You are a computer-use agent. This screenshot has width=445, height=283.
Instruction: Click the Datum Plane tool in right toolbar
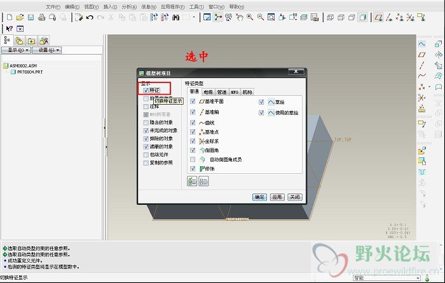(421, 55)
